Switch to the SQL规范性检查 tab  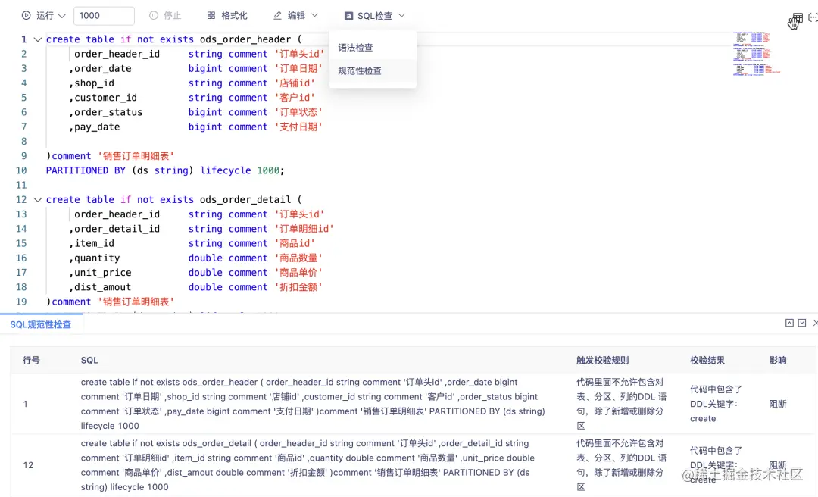pyautogui.click(x=41, y=325)
